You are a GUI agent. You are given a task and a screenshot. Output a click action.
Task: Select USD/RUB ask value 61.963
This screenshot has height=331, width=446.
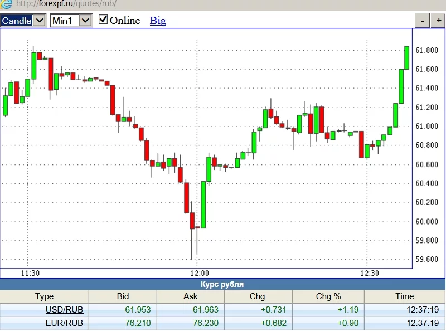pos(205,309)
